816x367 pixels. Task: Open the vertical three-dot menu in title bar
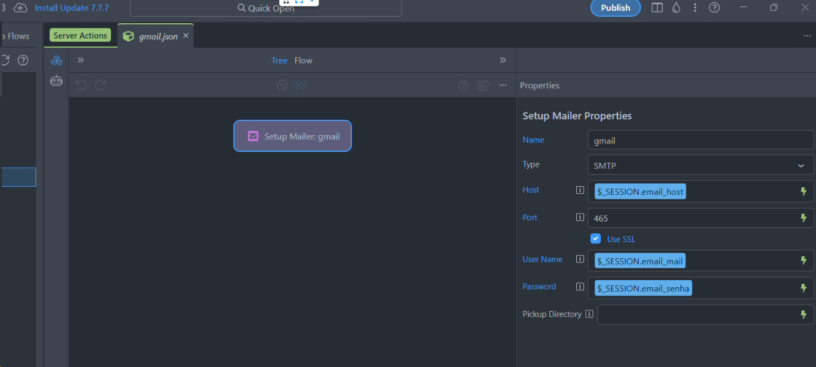[x=695, y=8]
